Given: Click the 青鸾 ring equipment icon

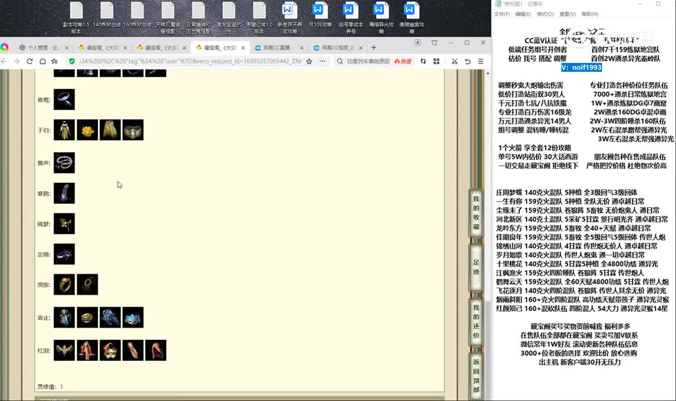Looking at the screenshot, I should click(x=64, y=100).
